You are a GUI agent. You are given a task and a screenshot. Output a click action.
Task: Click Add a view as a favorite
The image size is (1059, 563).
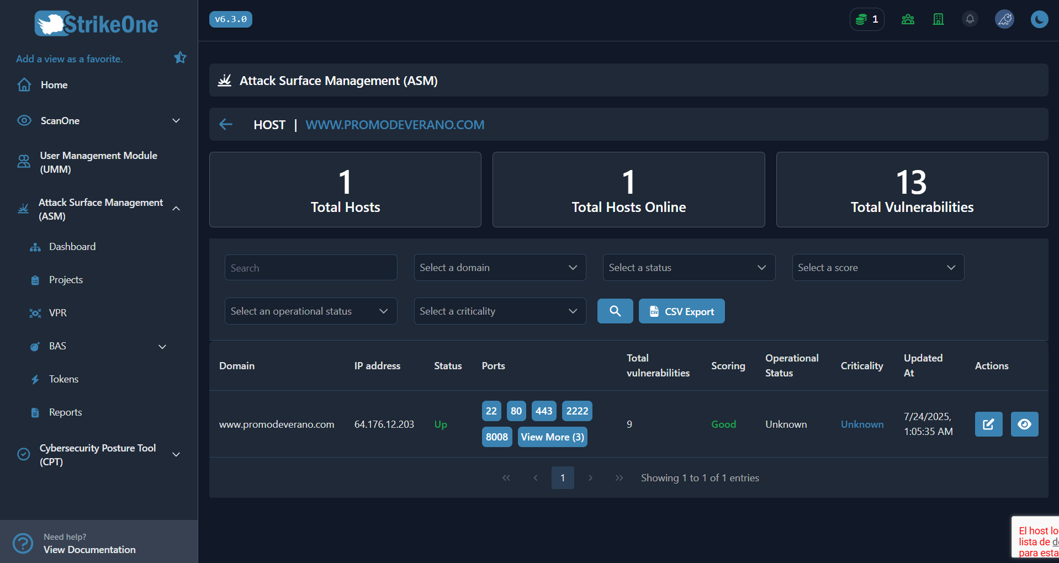[69, 59]
